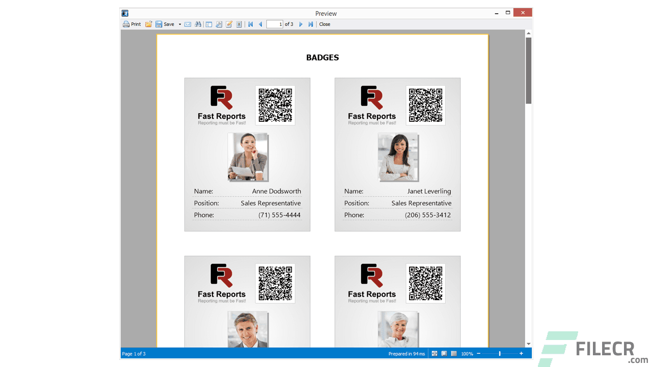The image size is (652, 367).
Task: Add a watermark to the page
Action: coord(239,24)
